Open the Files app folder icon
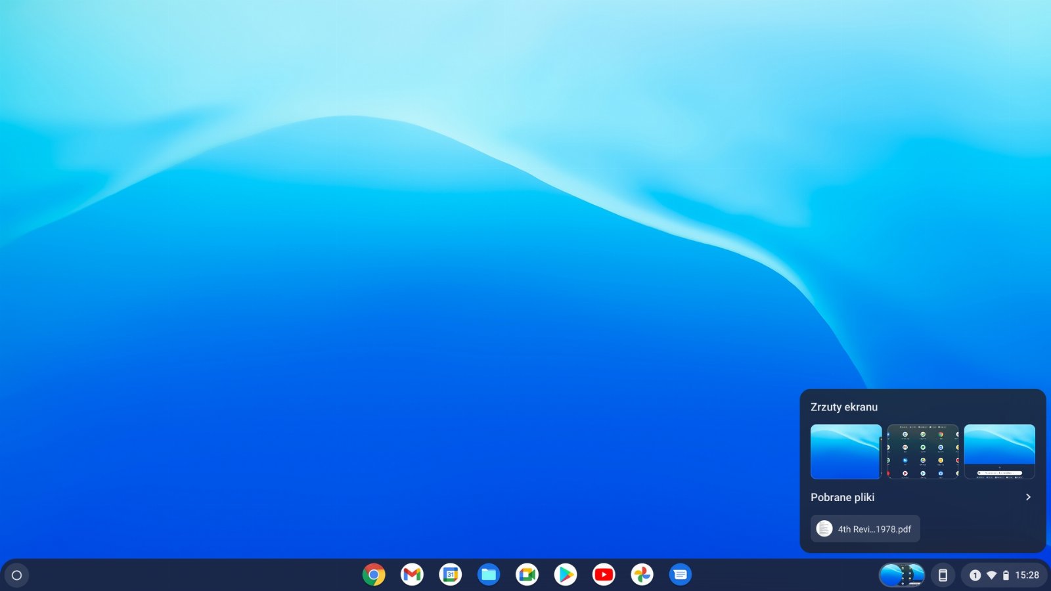 pos(489,575)
